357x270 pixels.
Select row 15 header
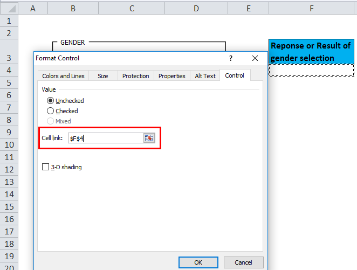point(9,206)
